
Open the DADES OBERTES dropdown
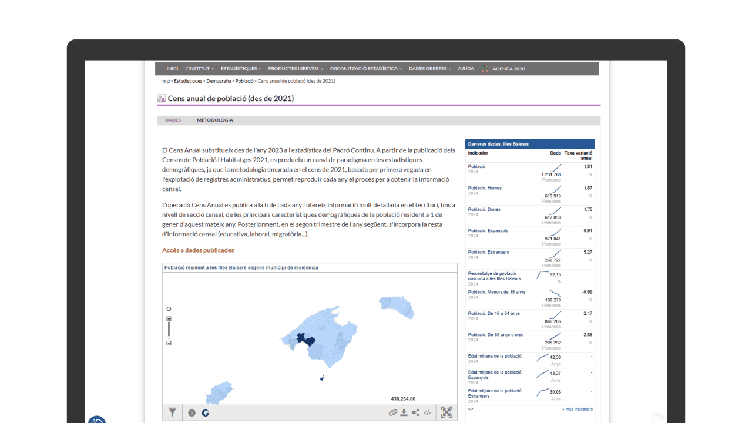tap(429, 69)
